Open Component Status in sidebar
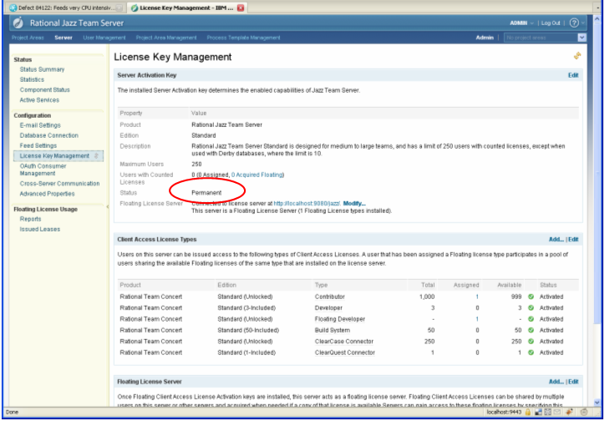The image size is (605, 421). [x=45, y=90]
